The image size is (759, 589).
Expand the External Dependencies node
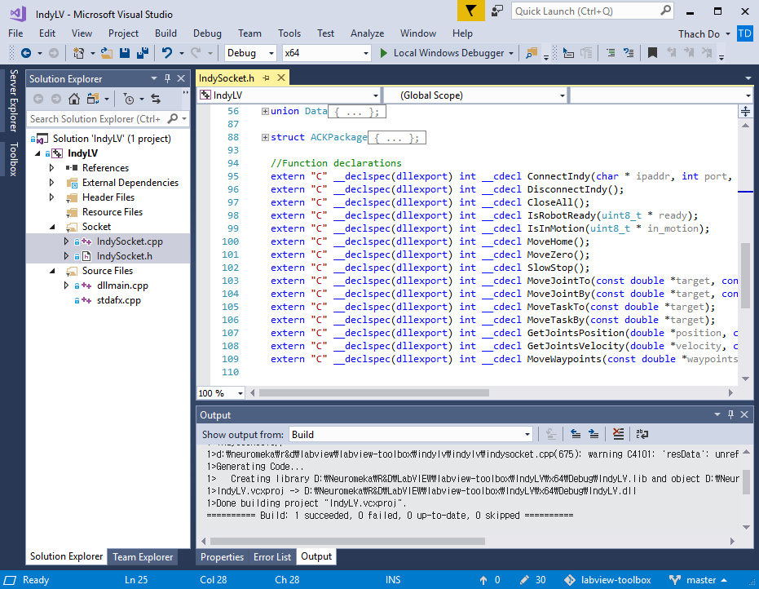[x=52, y=183]
